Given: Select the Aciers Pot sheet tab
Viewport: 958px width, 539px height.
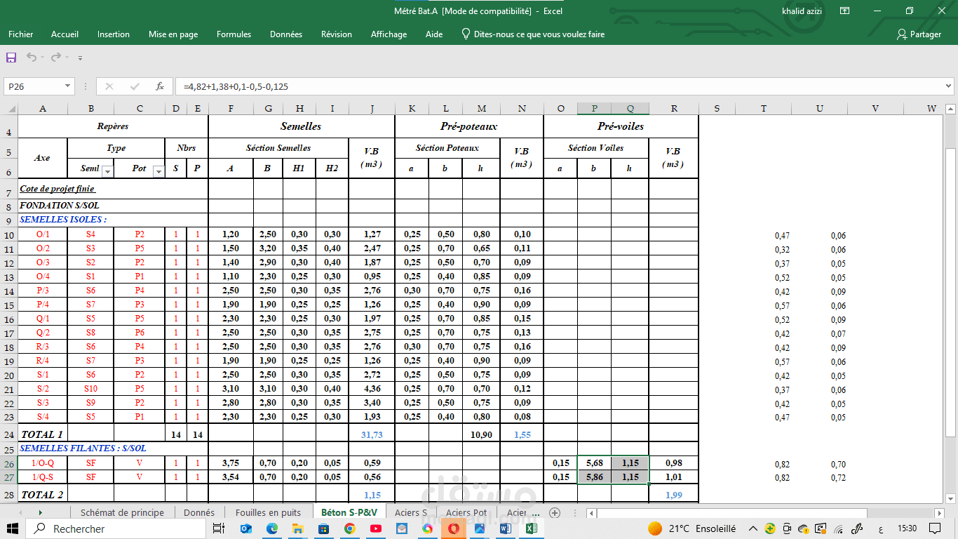Looking at the screenshot, I should tap(466, 512).
